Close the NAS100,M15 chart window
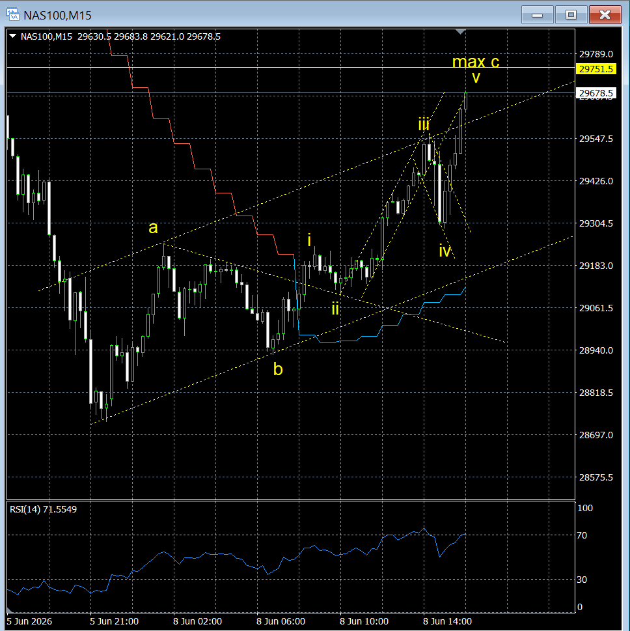 (x=605, y=15)
